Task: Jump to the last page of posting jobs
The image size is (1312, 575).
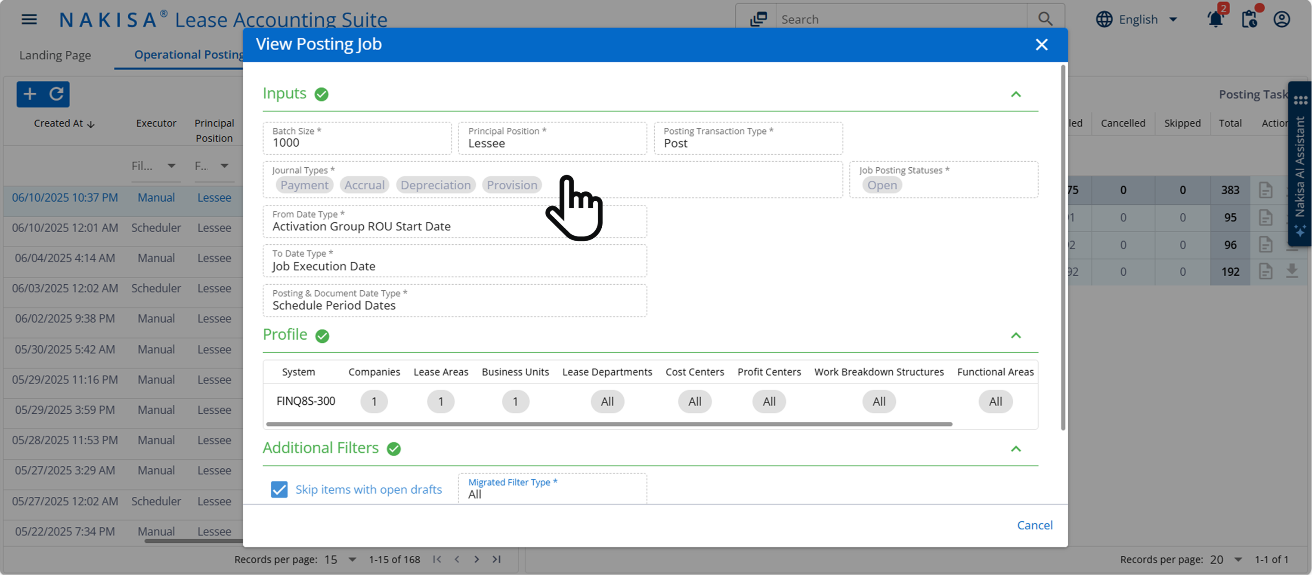Action: (x=497, y=559)
